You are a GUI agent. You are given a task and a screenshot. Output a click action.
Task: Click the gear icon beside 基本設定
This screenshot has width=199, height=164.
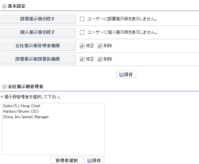point(4,6)
